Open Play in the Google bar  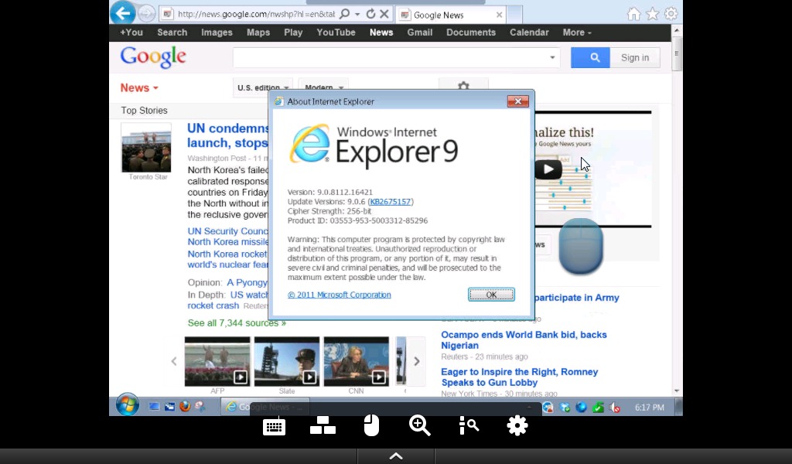click(x=293, y=32)
